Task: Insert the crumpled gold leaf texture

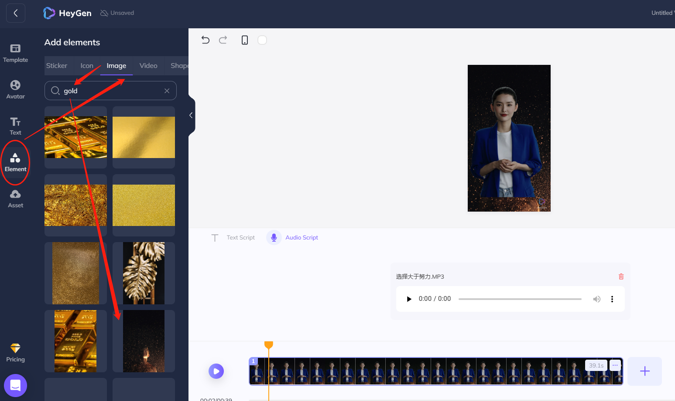Action: click(x=75, y=205)
